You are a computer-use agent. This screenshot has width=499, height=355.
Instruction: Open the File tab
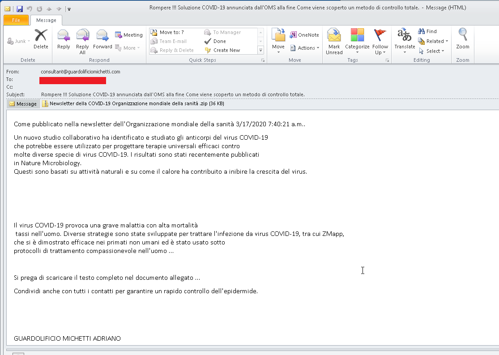coord(16,20)
